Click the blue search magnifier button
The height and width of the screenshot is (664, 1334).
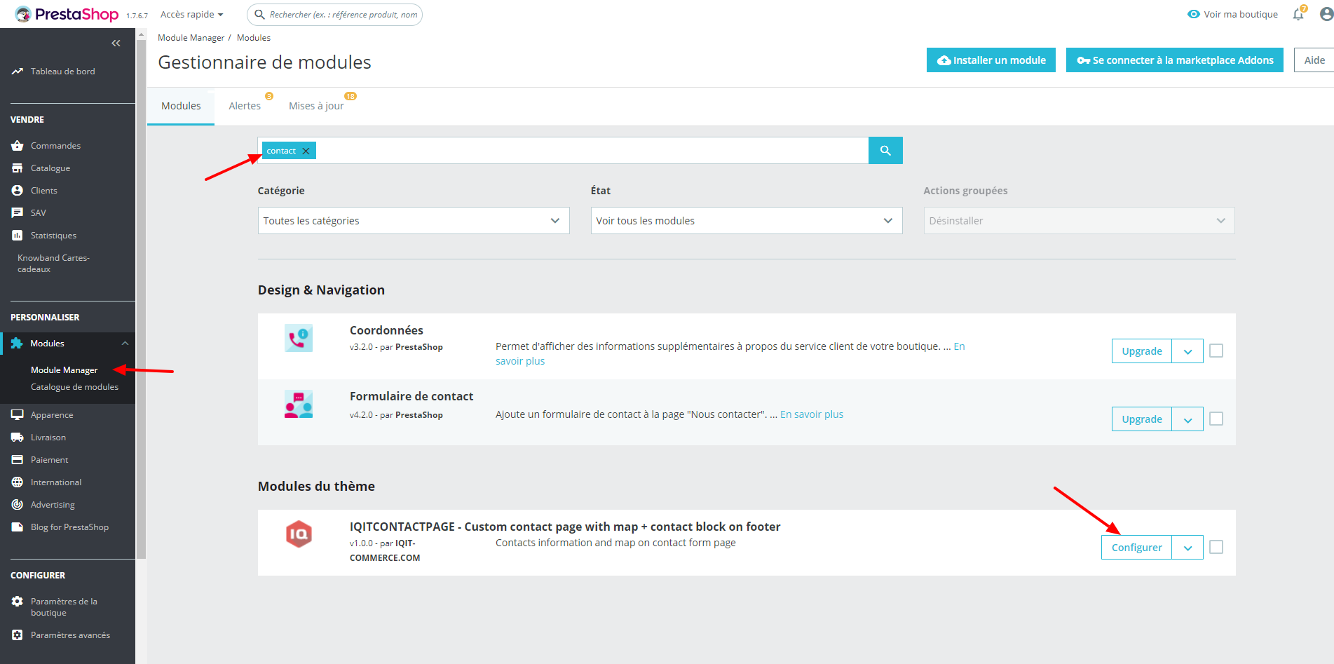coord(885,151)
